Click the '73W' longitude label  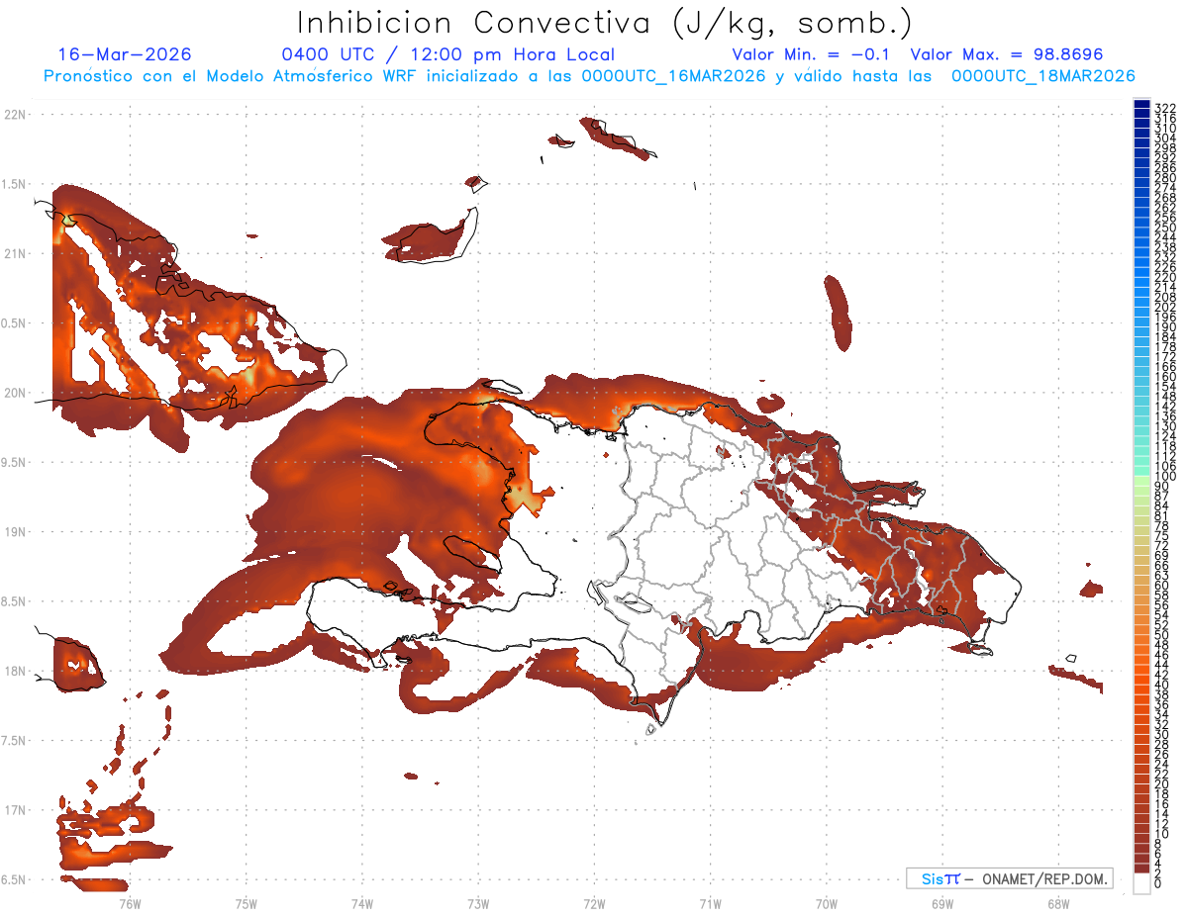click(x=478, y=902)
